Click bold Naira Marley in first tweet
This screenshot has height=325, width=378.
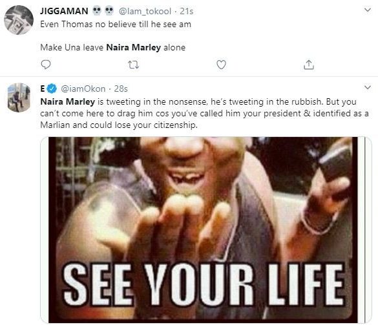point(134,47)
